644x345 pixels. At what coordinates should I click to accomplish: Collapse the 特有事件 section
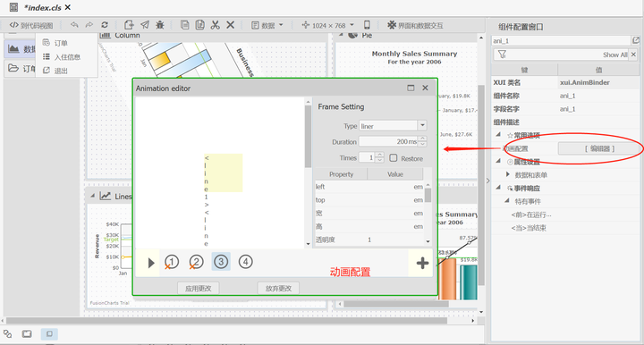click(507, 200)
